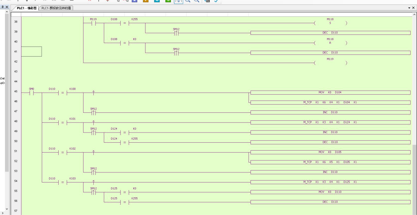This screenshot has width=417, height=215.
Task: Select the D124 = K255 compare contact
Action: [x=124, y=142]
